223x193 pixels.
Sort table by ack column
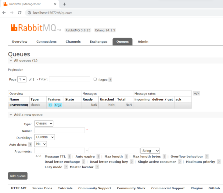178,99
